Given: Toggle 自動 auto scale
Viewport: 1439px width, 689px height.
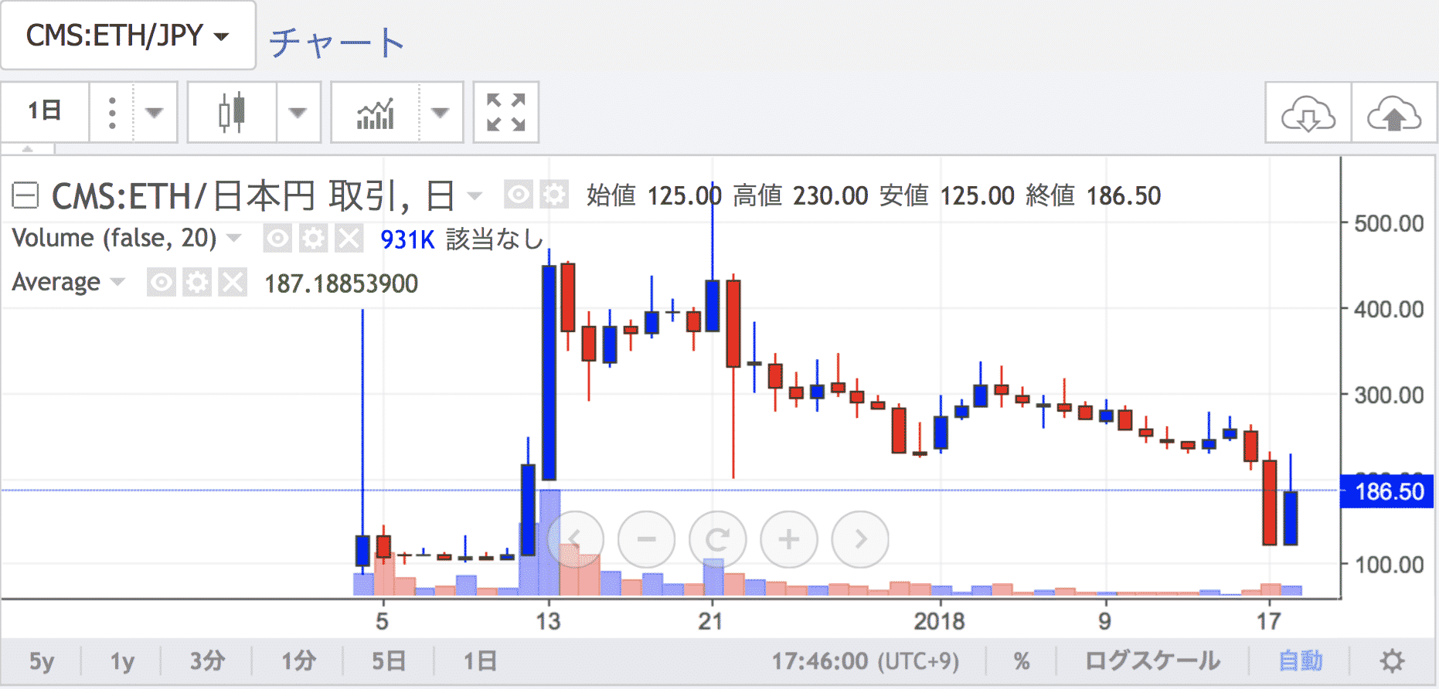Looking at the screenshot, I should coord(1301,662).
